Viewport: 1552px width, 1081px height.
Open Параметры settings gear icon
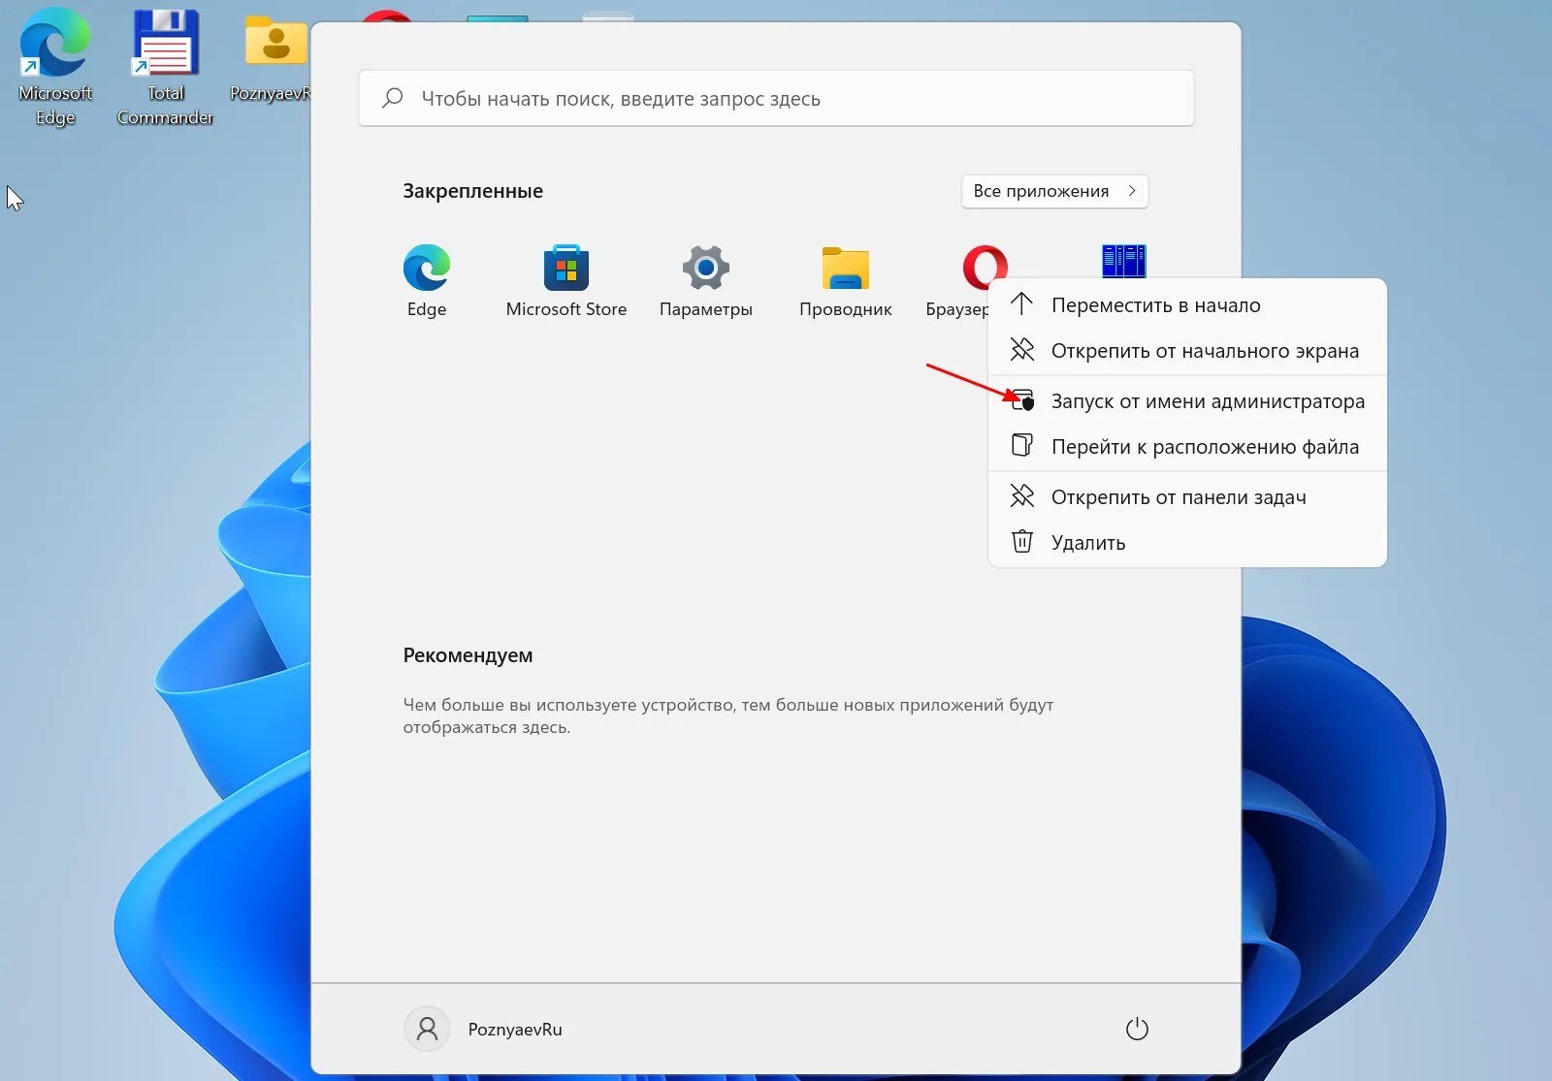click(705, 269)
